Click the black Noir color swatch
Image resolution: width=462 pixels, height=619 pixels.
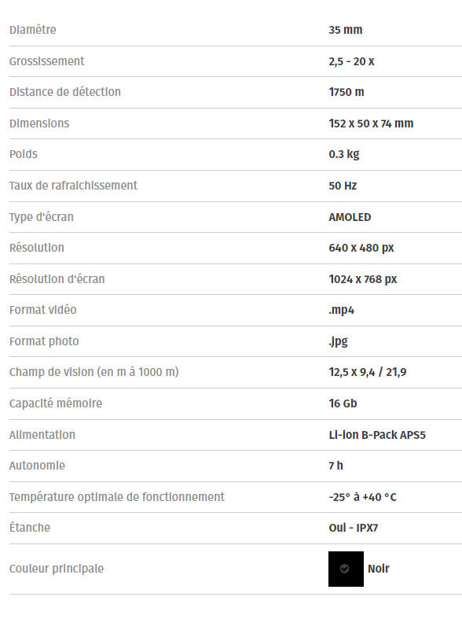point(346,569)
